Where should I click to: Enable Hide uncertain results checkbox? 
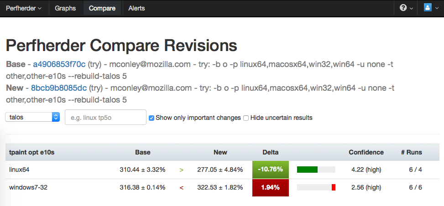(246, 118)
